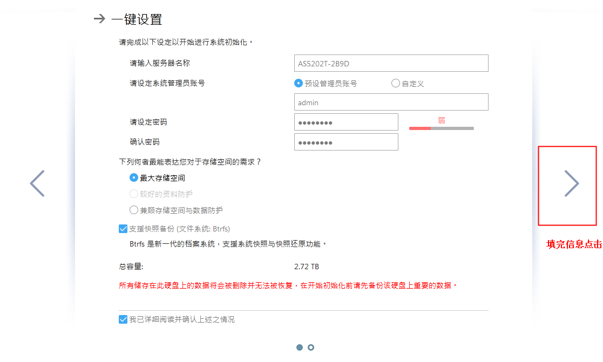Choose the 自定义 account radio option
The height and width of the screenshot is (362, 603).
tap(396, 84)
